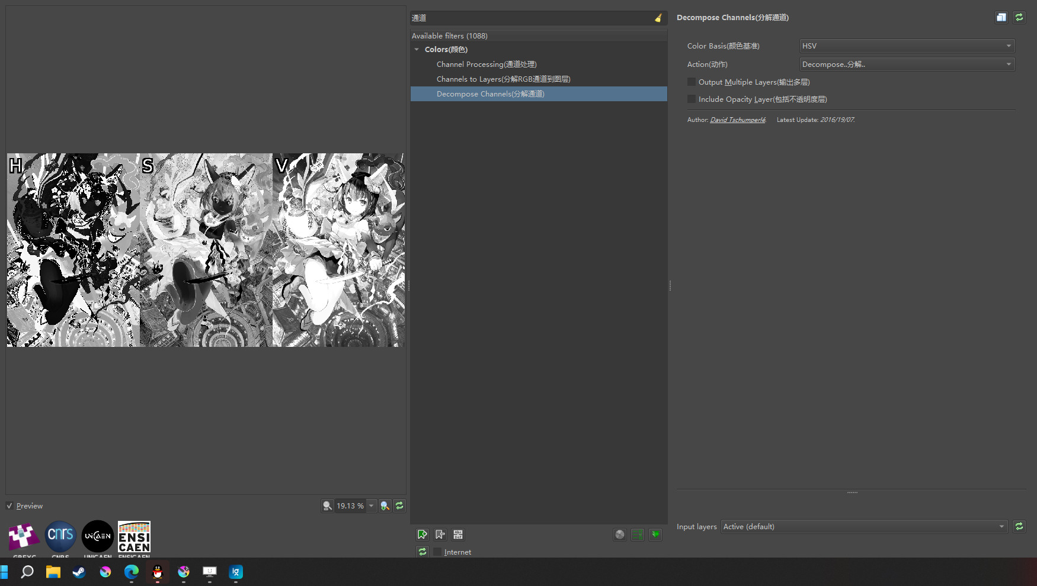Enable Output Multiple Layers checkbox
Image resolution: width=1037 pixels, height=586 pixels.
click(692, 82)
